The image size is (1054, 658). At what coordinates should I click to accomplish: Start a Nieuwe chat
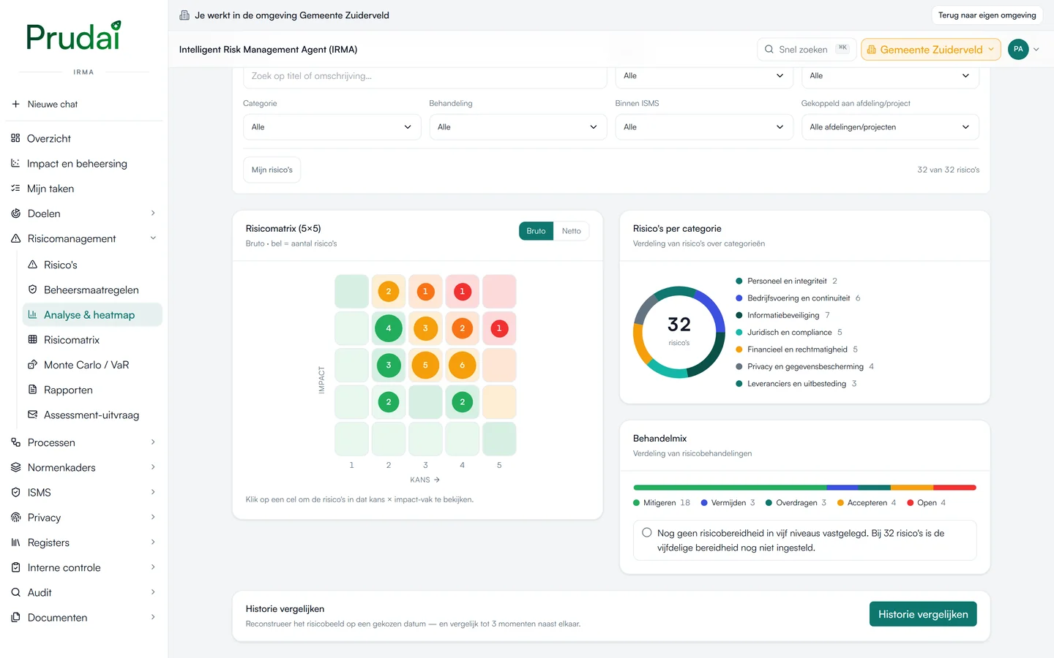click(84, 105)
